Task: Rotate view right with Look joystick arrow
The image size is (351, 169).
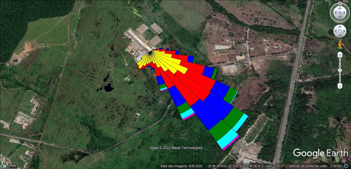Action: point(345,12)
